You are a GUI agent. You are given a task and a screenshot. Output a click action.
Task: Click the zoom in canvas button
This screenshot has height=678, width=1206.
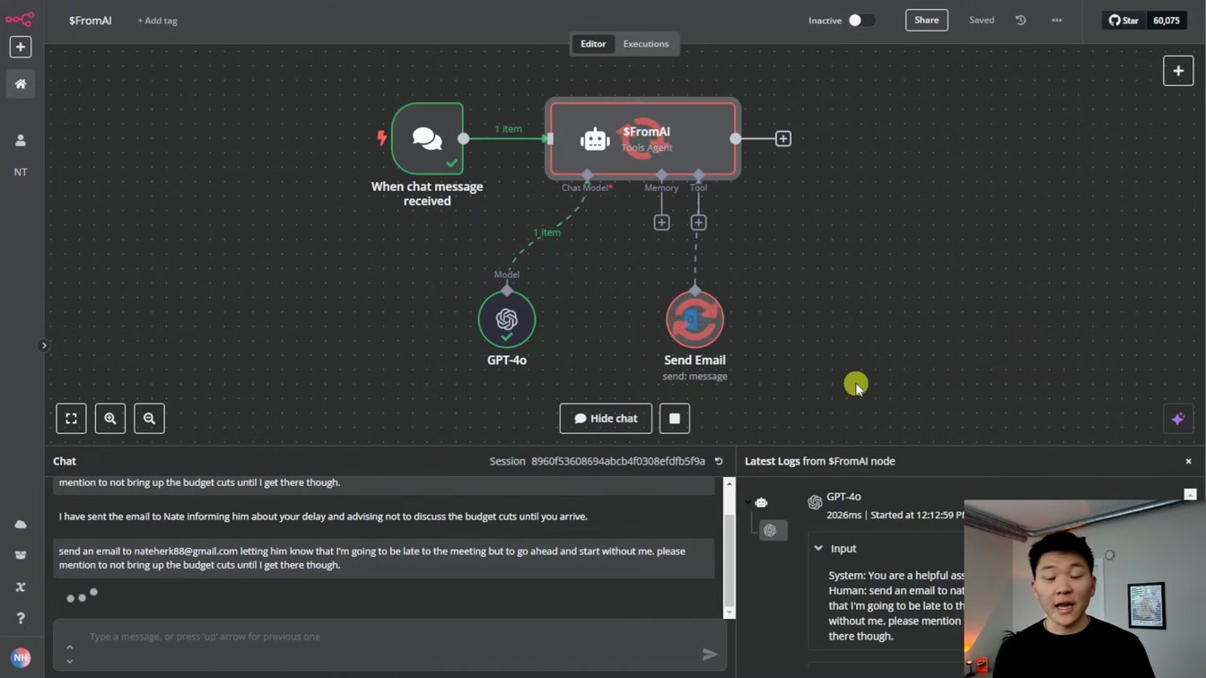point(110,419)
